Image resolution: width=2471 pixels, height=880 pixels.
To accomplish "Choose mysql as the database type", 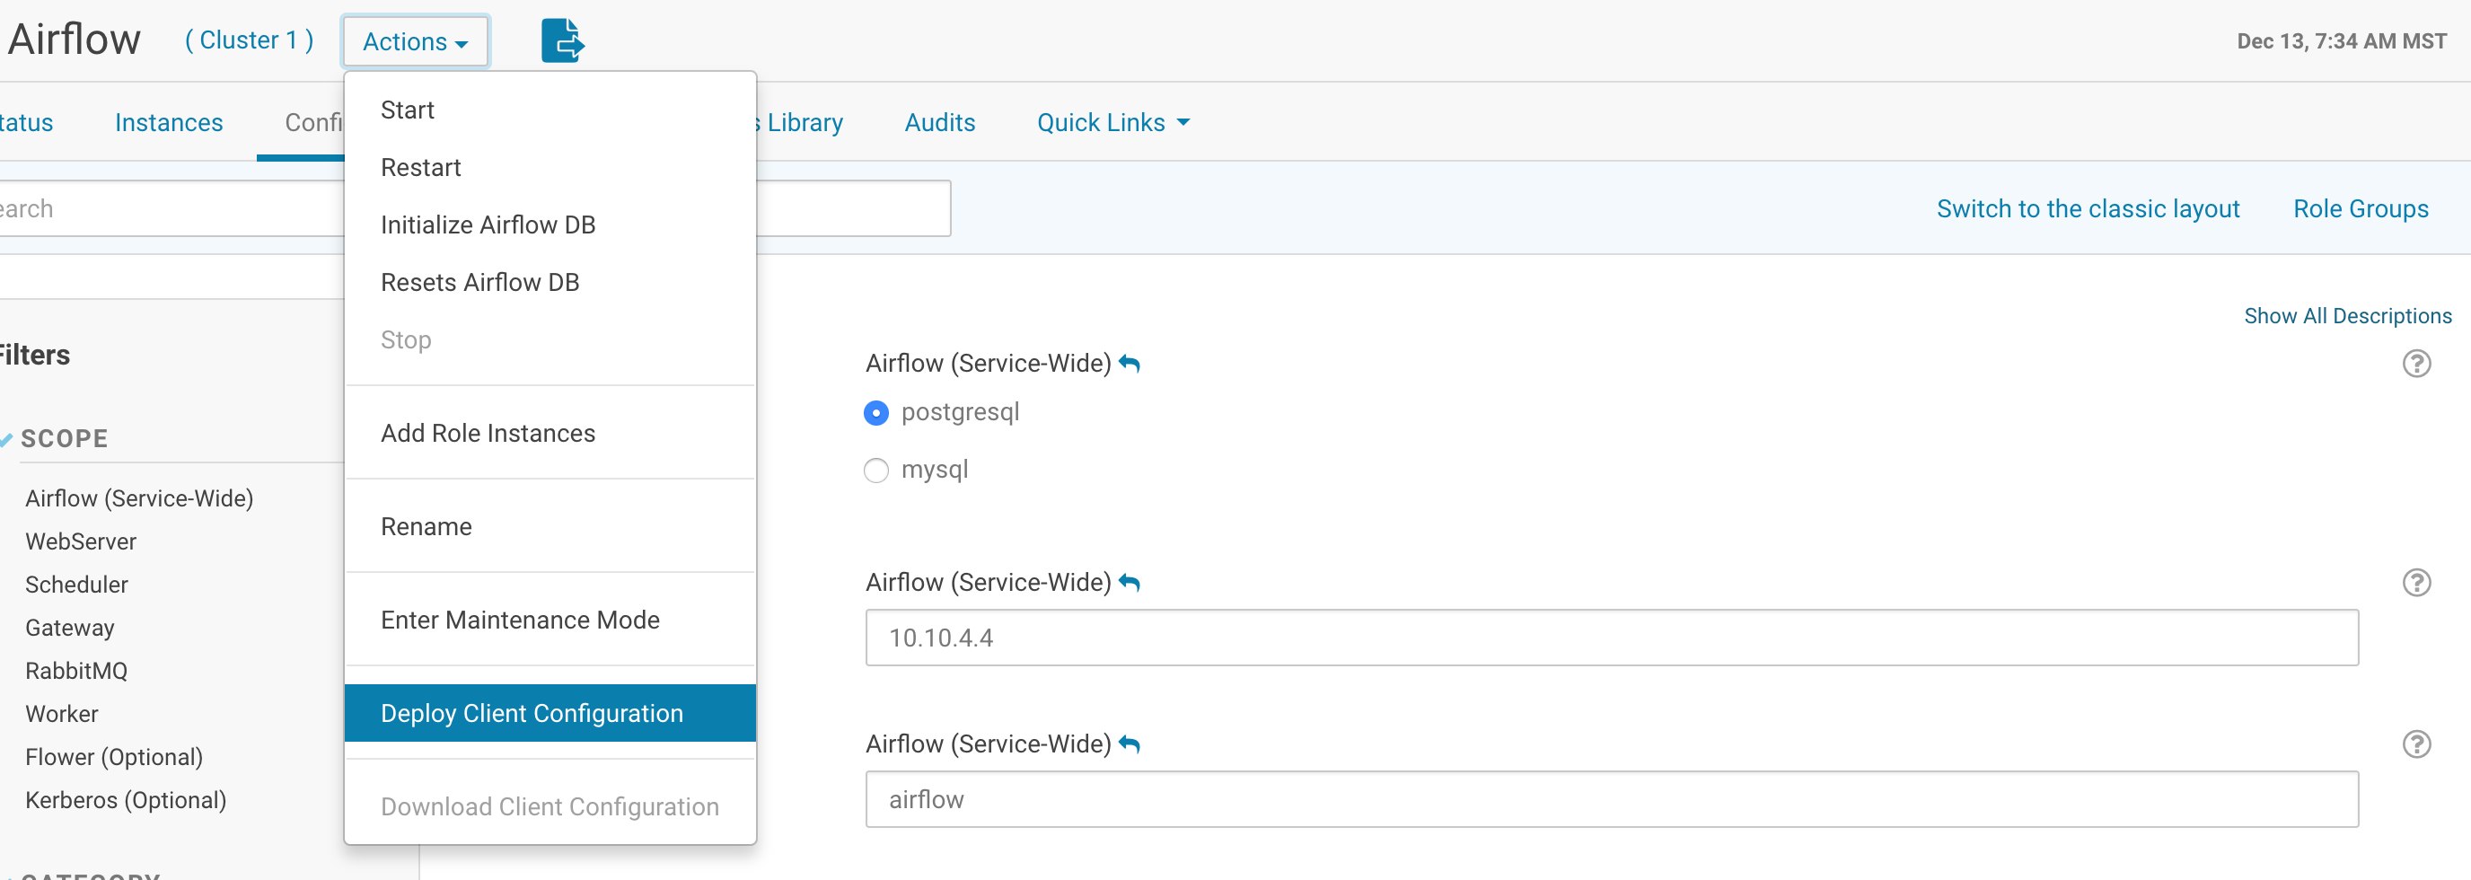I will tap(875, 471).
